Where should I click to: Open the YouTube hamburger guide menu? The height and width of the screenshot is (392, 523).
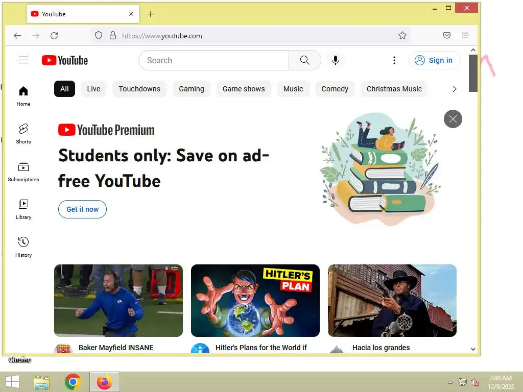(x=23, y=60)
